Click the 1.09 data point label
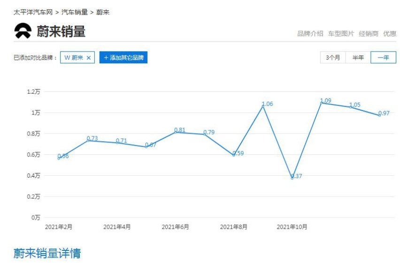Image resolution: width=400 pixels, height=263 pixels. (325, 100)
